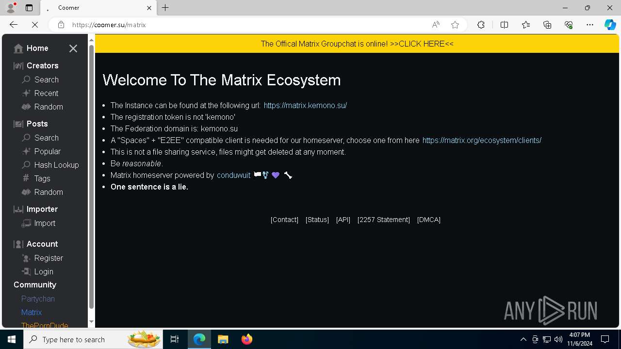Click the yellow Matrix Groupchat banner
The image size is (621, 349).
point(357,44)
